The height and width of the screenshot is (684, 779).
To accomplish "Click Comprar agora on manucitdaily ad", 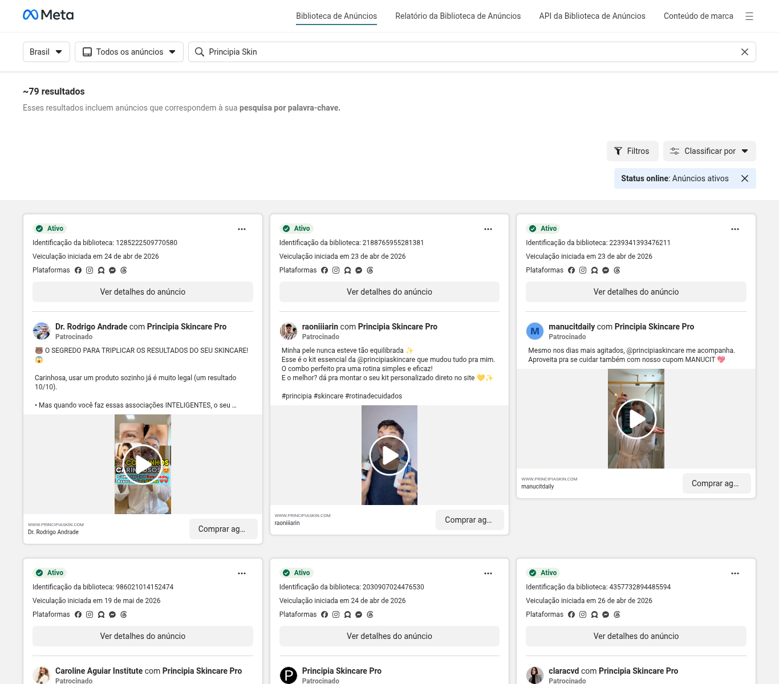I will pos(716,483).
